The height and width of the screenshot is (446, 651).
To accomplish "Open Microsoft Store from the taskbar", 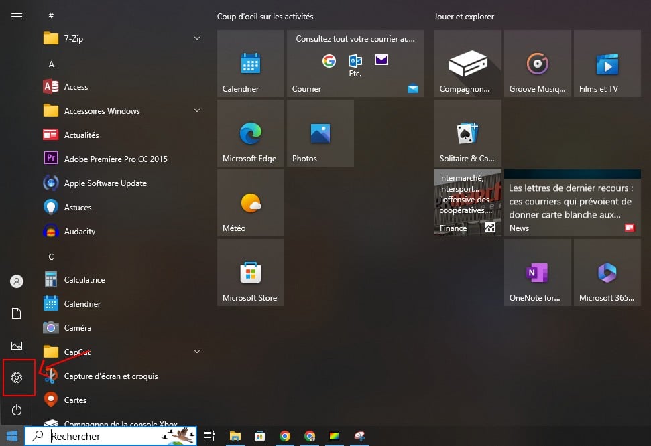I will pyautogui.click(x=260, y=436).
